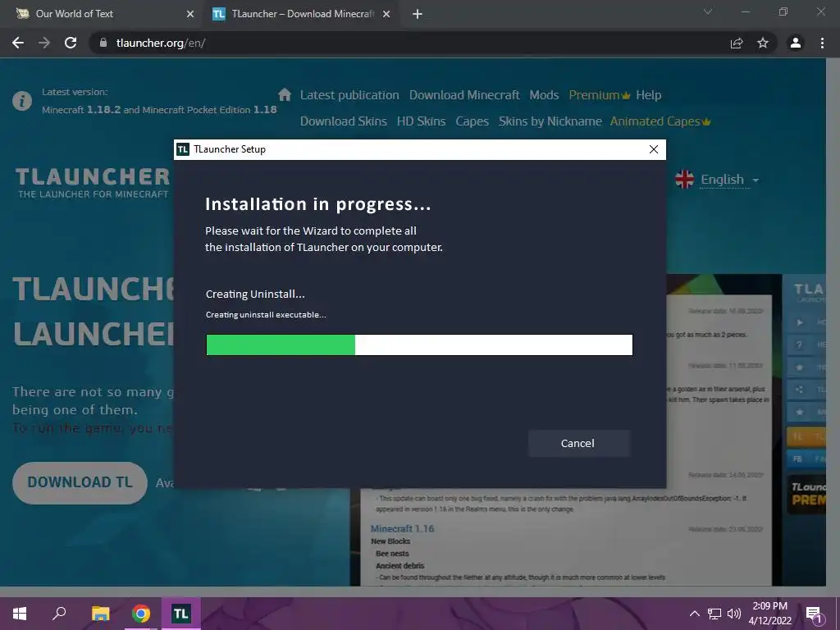Open Animated Capes link
Viewport: 840px width, 630px height.
click(660, 121)
